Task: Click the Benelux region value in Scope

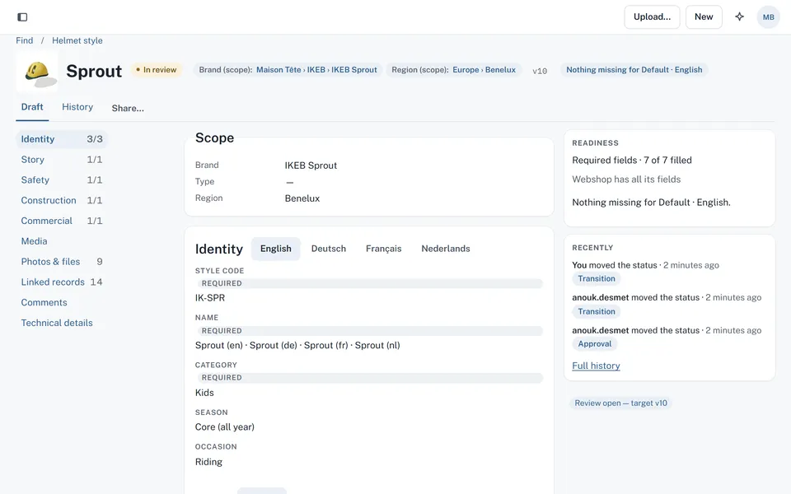Action: pos(302,198)
